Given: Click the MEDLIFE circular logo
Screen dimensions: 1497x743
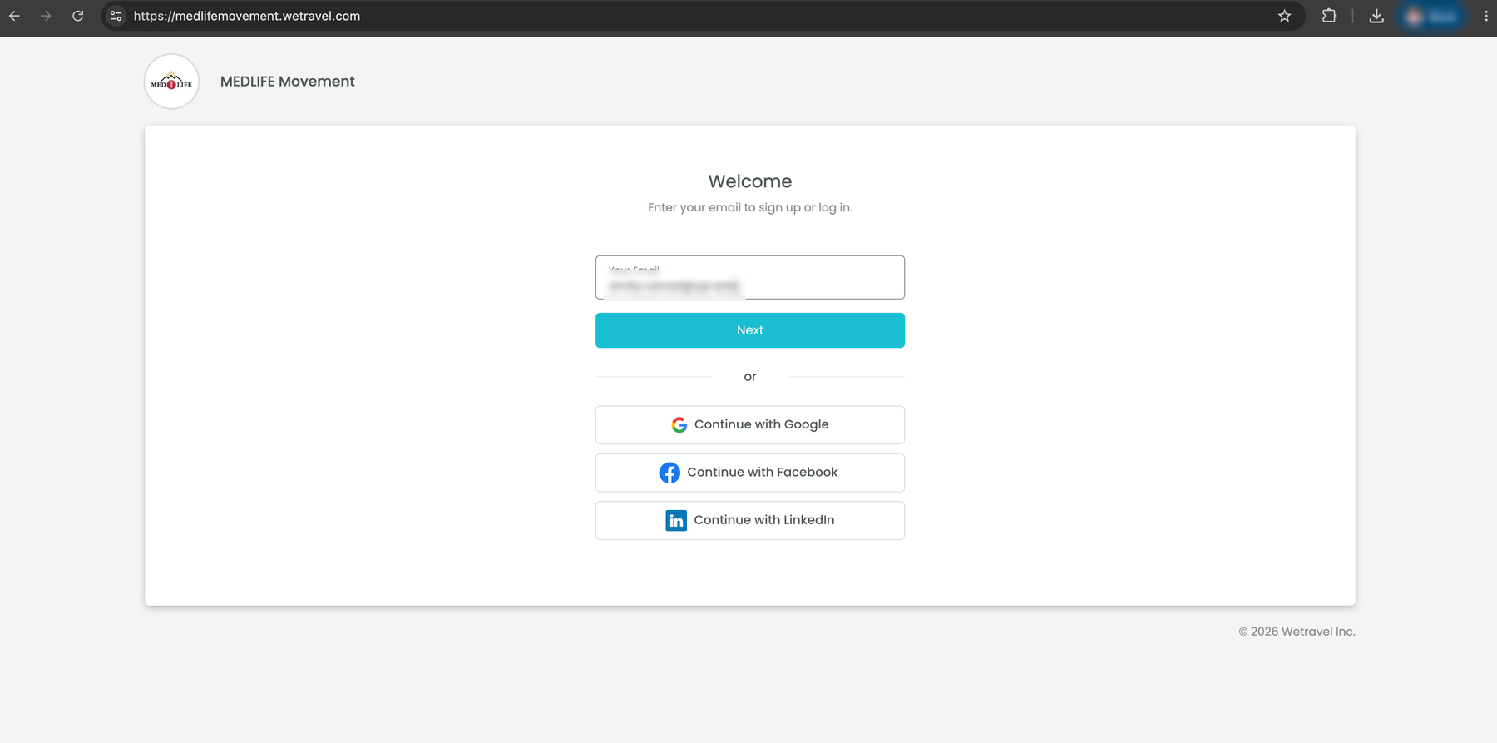Looking at the screenshot, I should pyautogui.click(x=171, y=82).
